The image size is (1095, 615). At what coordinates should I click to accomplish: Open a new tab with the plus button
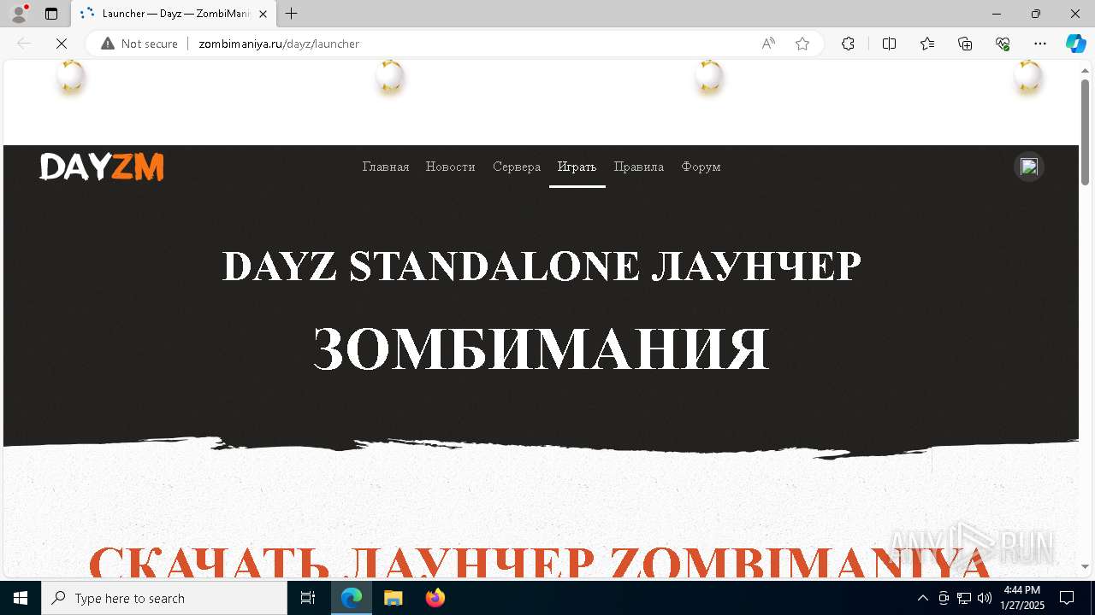[292, 14]
